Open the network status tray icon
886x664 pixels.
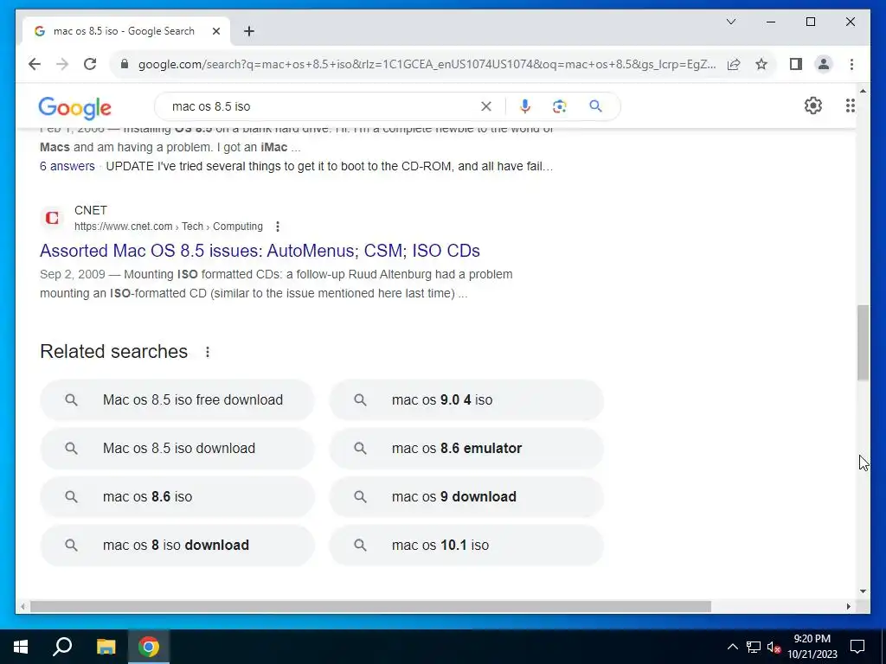(754, 647)
